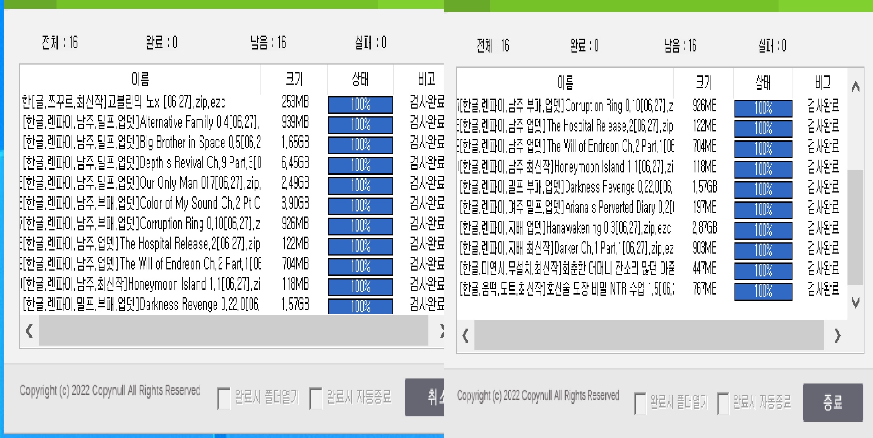
Task: Click horizontal scrollbar track in left window
Action: tap(233, 331)
